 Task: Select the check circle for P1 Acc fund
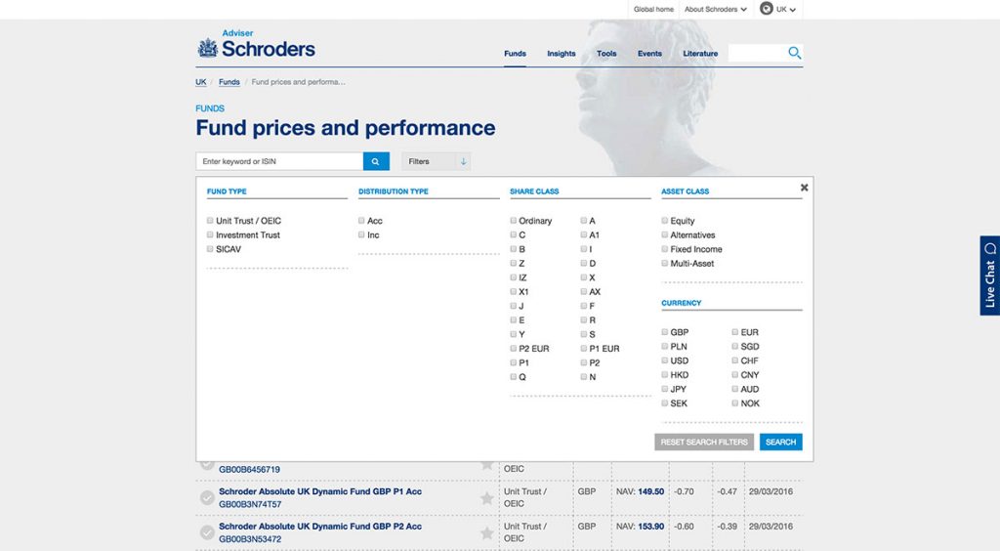pos(207,497)
